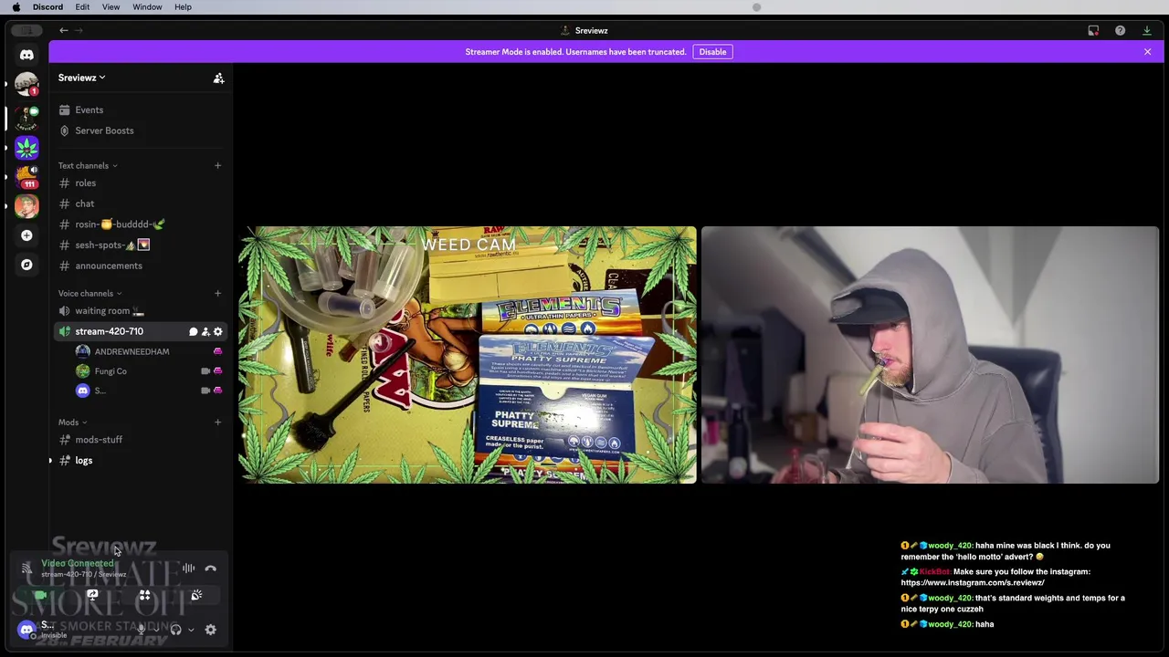Dismiss Streamer Mode banner

click(1147, 52)
